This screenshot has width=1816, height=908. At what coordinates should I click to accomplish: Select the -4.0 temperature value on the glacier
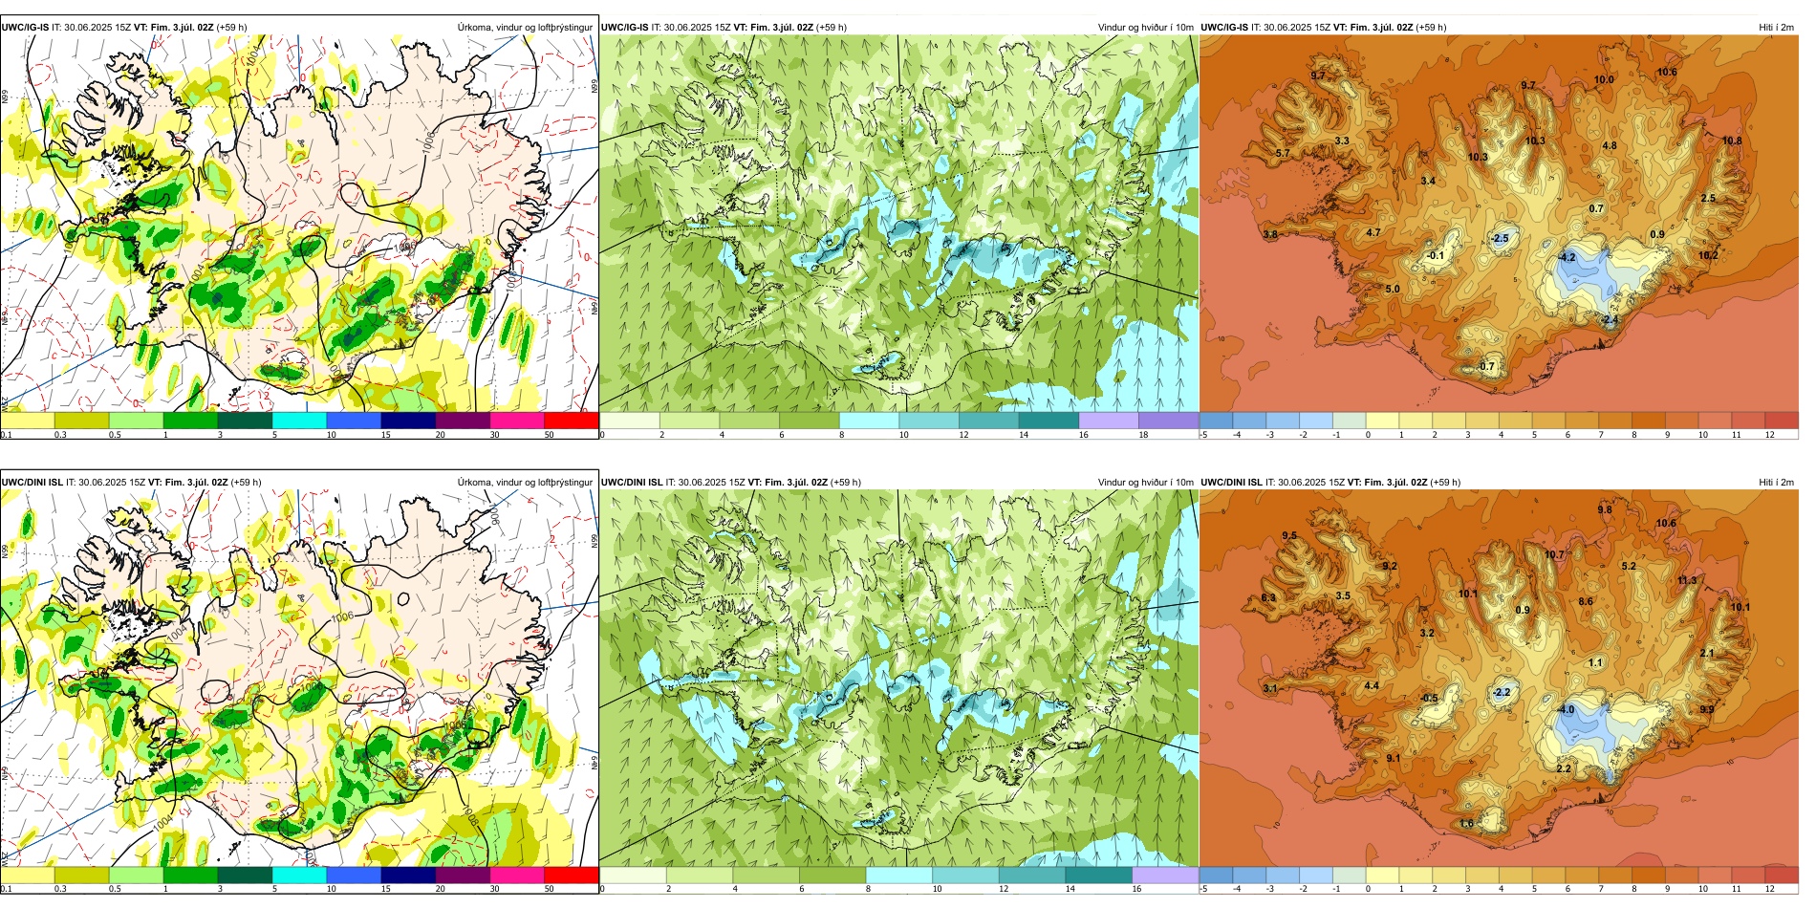[x=1566, y=710]
